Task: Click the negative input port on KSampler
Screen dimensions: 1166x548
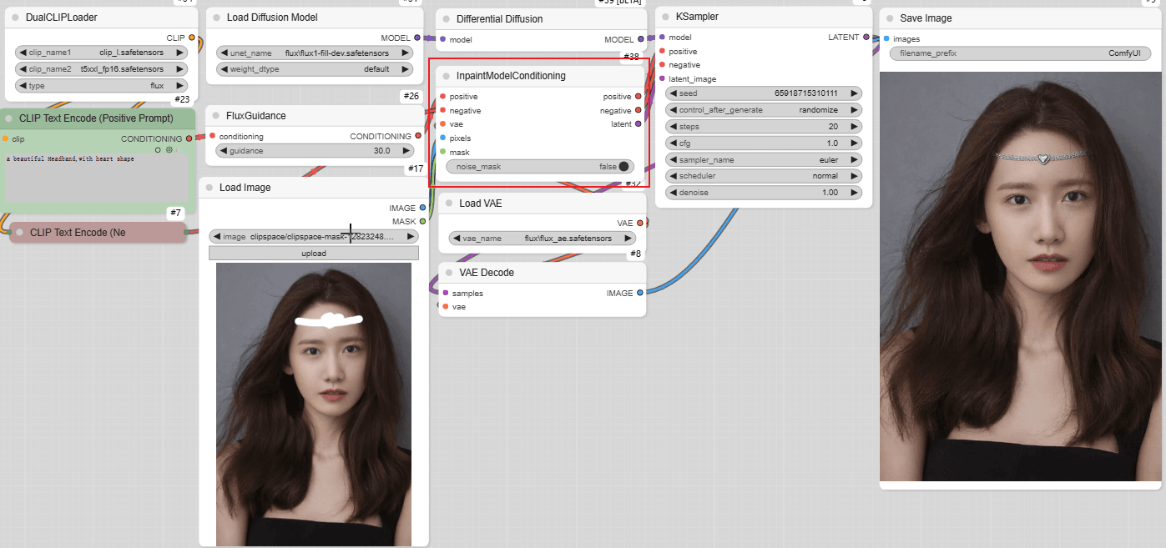Action: click(x=662, y=65)
